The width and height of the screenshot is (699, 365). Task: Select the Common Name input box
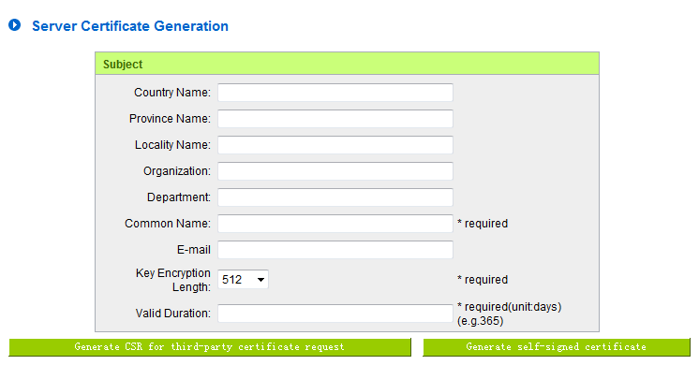[x=335, y=224]
